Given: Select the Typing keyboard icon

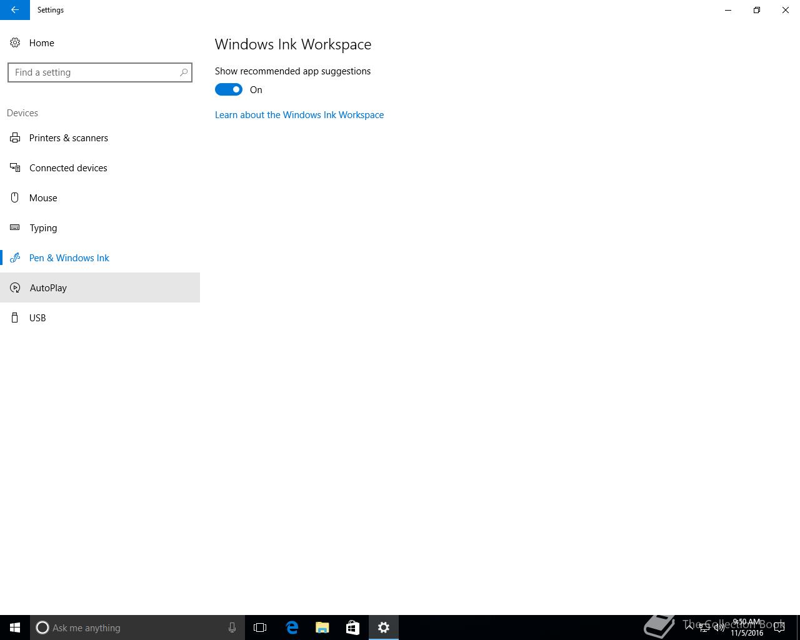Looking at the screenshot, I should click(15, 227).
